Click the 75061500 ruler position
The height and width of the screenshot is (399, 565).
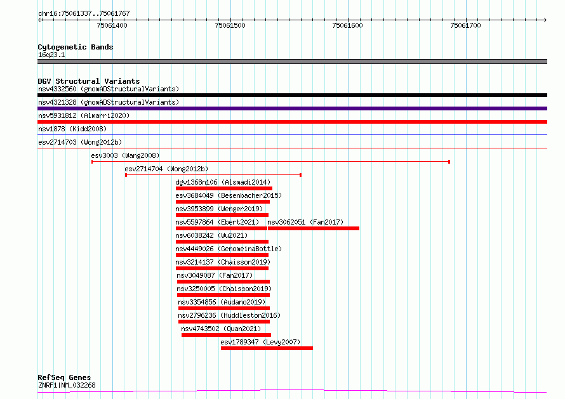tap(230, 25)
